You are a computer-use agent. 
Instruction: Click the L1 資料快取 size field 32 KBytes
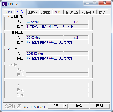coord(44,22)
